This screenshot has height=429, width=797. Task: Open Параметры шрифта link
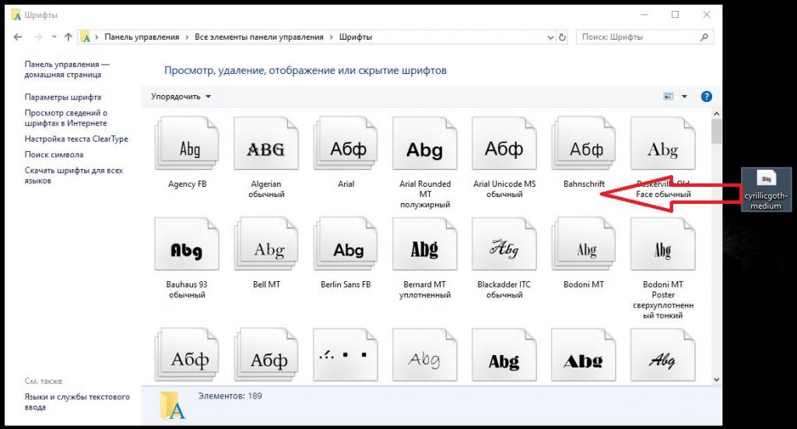(63, 97)
